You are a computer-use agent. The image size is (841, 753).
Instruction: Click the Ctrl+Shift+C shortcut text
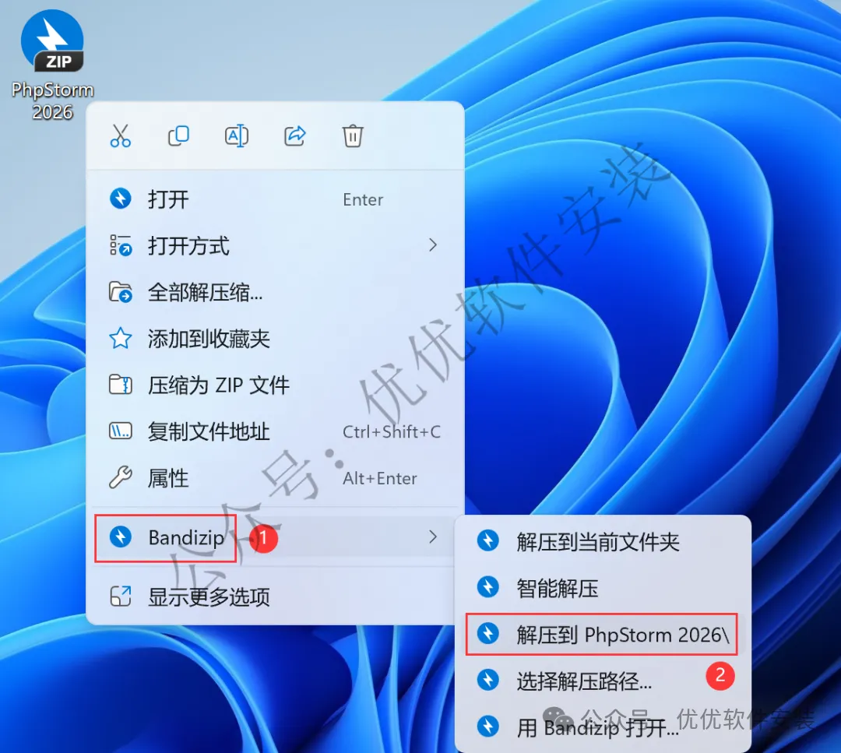392,431
